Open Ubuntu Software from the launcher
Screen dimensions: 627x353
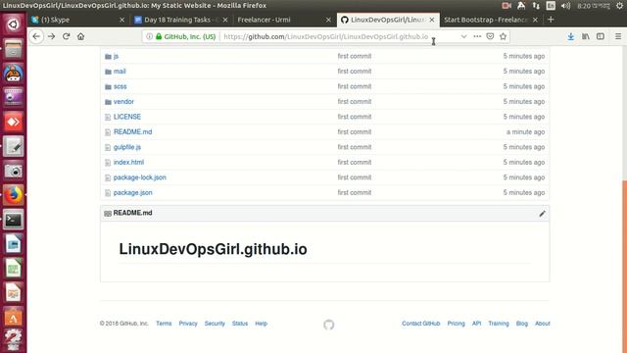point(13,318)
